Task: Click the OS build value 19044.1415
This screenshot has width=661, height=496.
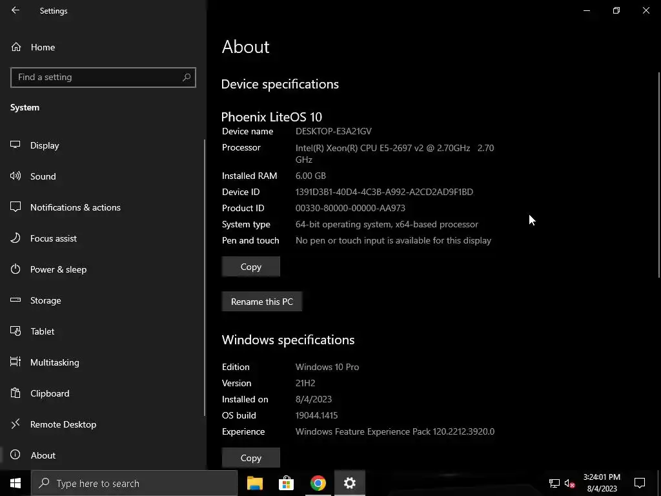Action: click(316, 415)
